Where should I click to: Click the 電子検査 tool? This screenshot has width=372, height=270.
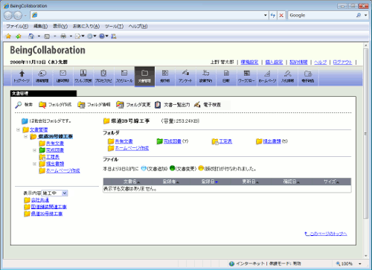tap(208, 105)
